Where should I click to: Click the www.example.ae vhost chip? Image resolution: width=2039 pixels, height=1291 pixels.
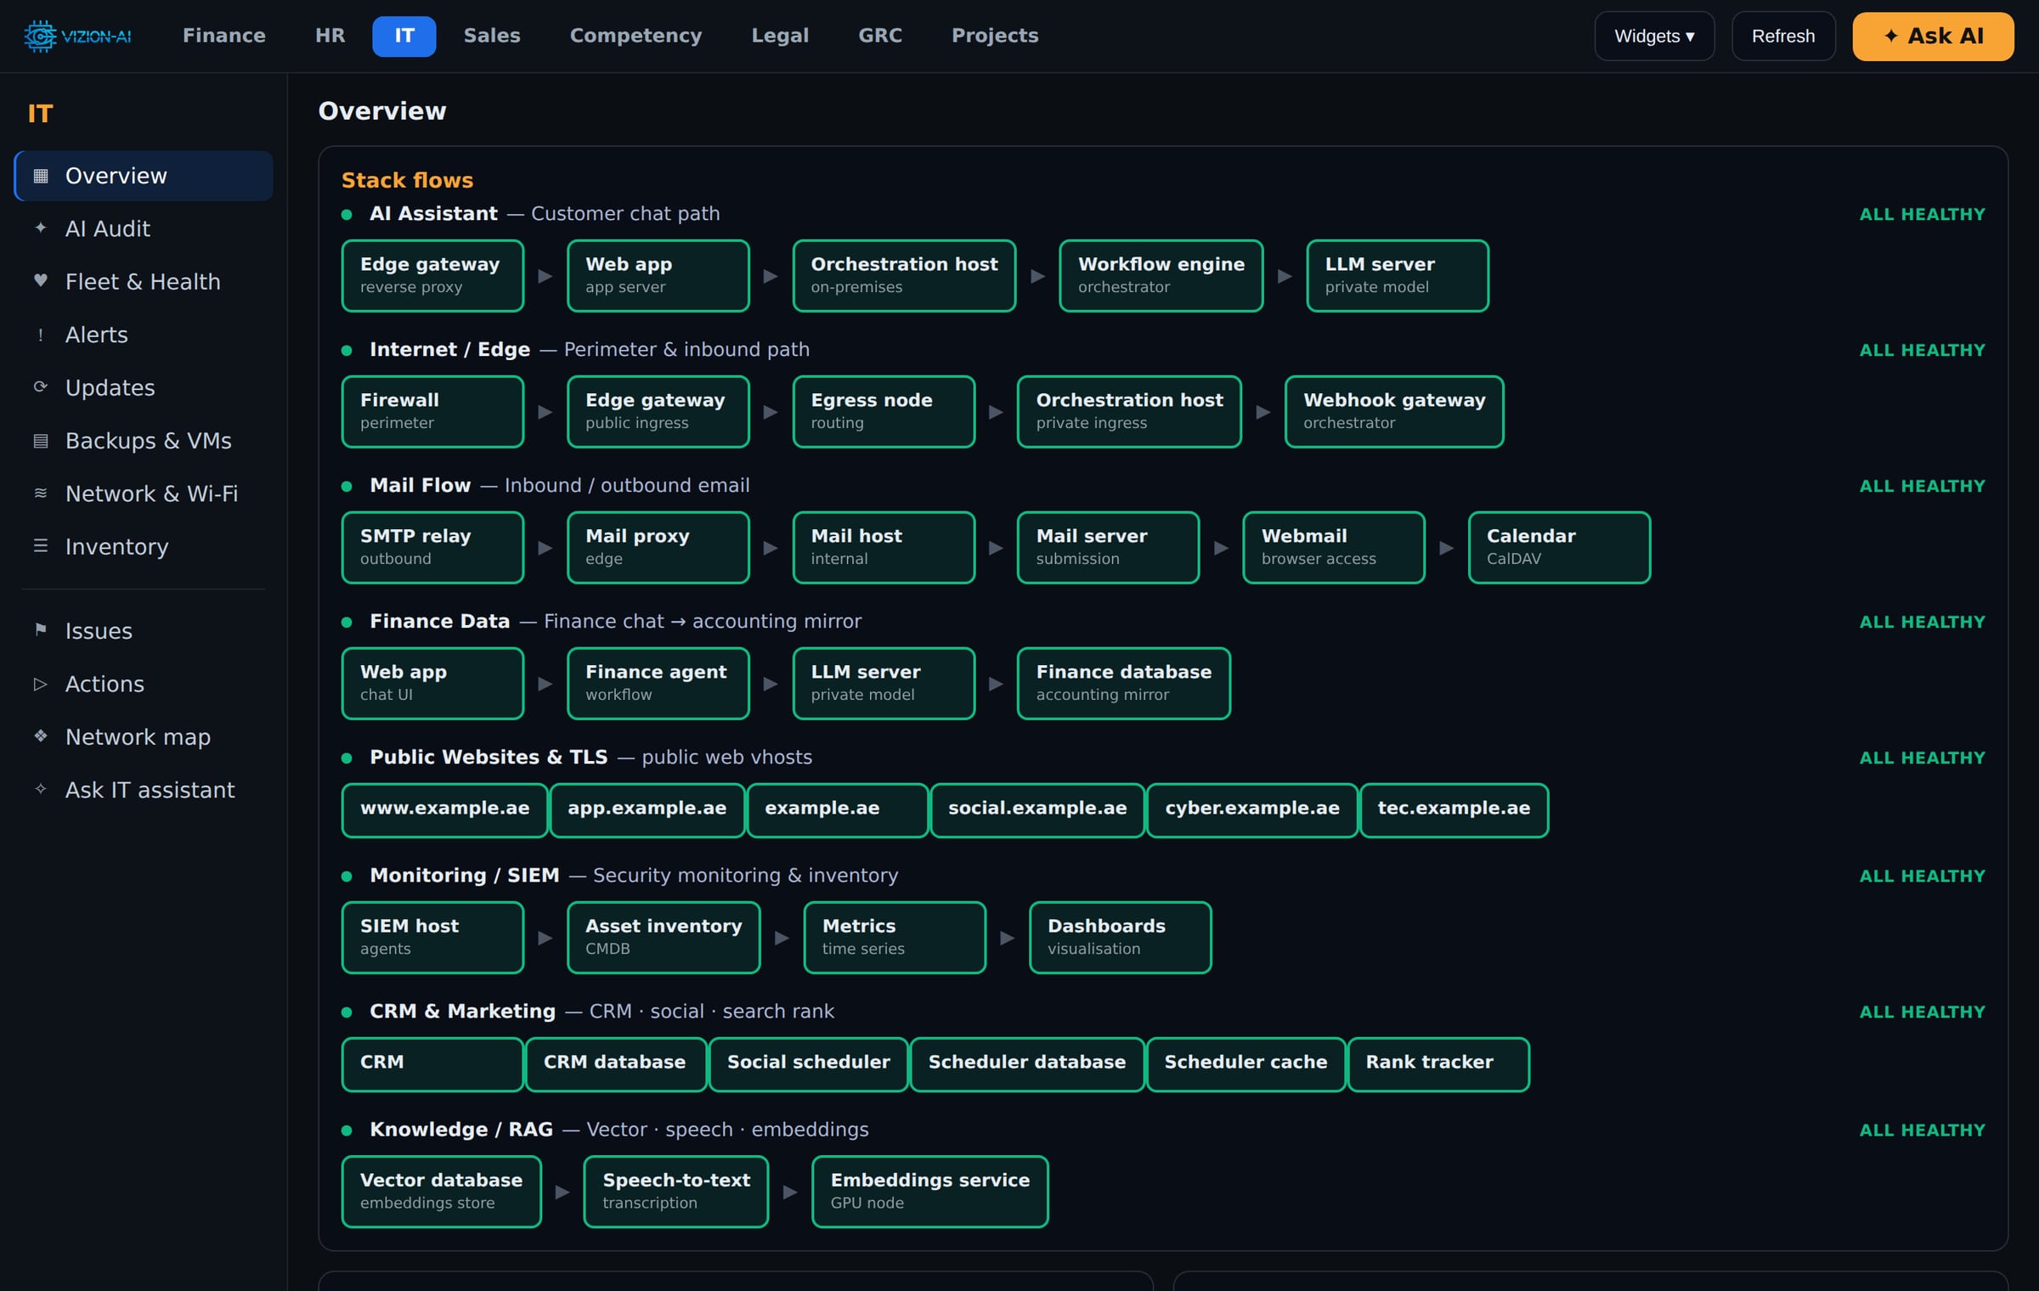click(x=444, y=809)
